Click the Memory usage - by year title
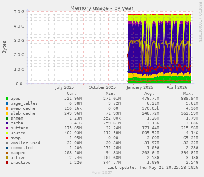204x177 pixels. tap(102, 8)
